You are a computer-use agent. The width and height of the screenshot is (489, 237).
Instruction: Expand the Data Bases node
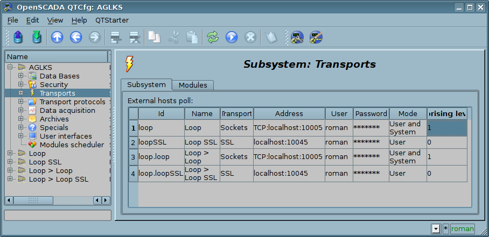click(x=20, y=76)
